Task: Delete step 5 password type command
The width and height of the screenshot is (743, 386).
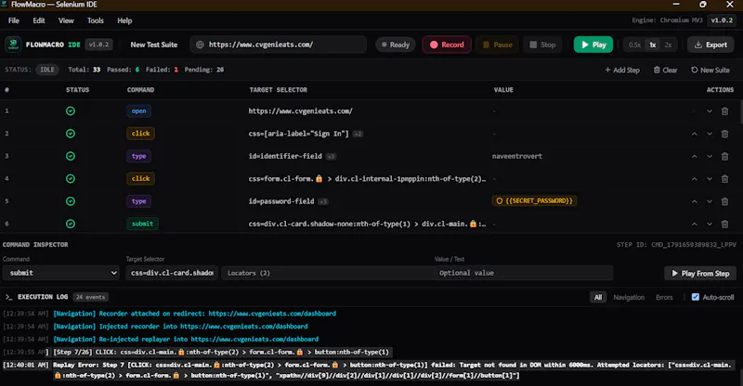Action: tap(724, 201)
